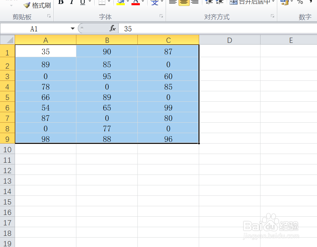The width and height of the screenshot is (317, 247).
Task: Apply the yellow fill color
Action: tap(121, 2)
